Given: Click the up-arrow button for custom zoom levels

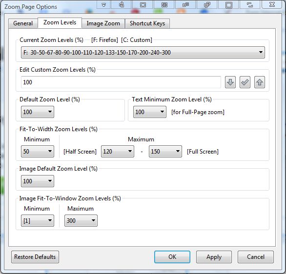Looking at the screenshot, I should point(260,82).
